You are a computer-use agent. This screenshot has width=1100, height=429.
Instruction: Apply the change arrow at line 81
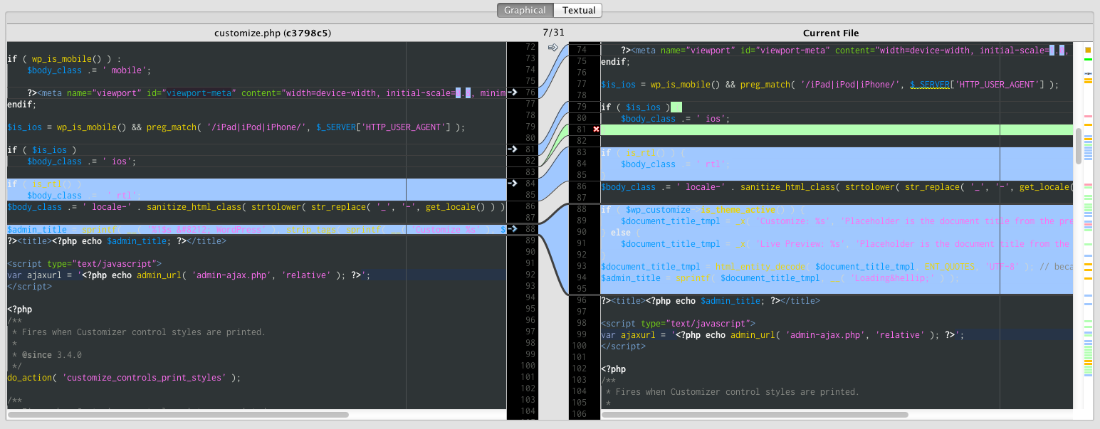tap(513, 149)
